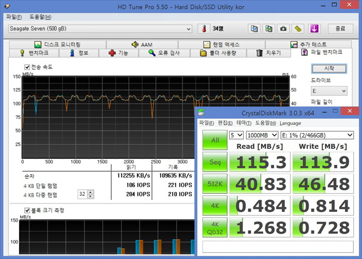Open the 랜덤 액세스 tab
The width and height of the screenshot is (362, 259).
222,44
